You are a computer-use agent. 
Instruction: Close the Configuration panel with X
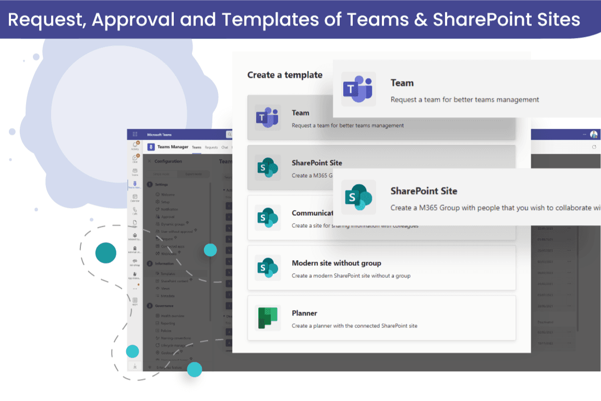coord(150,161)
